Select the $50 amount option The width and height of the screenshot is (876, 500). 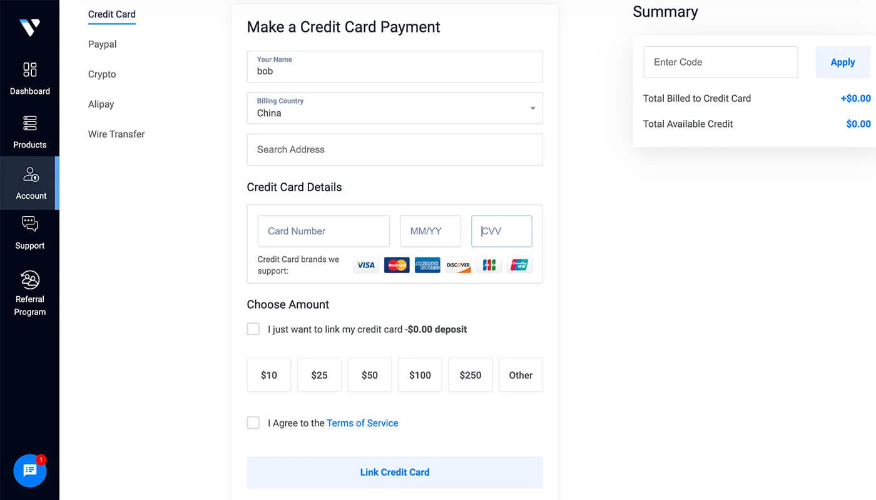(370, 375)
